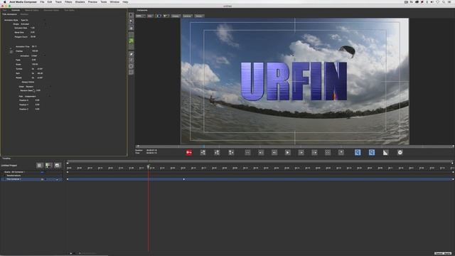455x256 pixels.
Task: Switch to the Controls tab
Action: coord(16,10)
